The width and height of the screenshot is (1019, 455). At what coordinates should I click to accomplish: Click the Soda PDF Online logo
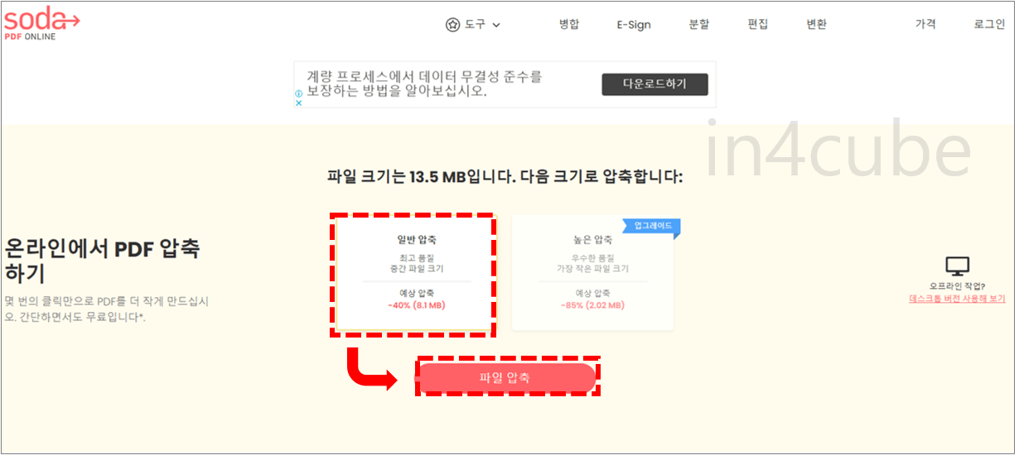point(42,24)
